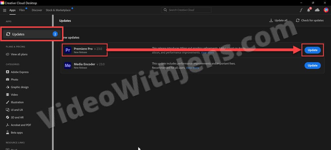Click the View all plans icon

(8, 54)
